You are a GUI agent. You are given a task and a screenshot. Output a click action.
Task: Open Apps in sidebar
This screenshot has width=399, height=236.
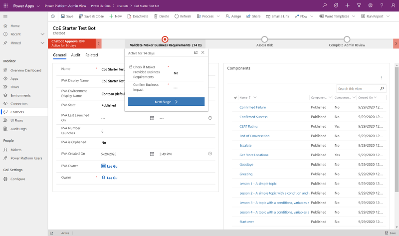click(x=14, y=79)
